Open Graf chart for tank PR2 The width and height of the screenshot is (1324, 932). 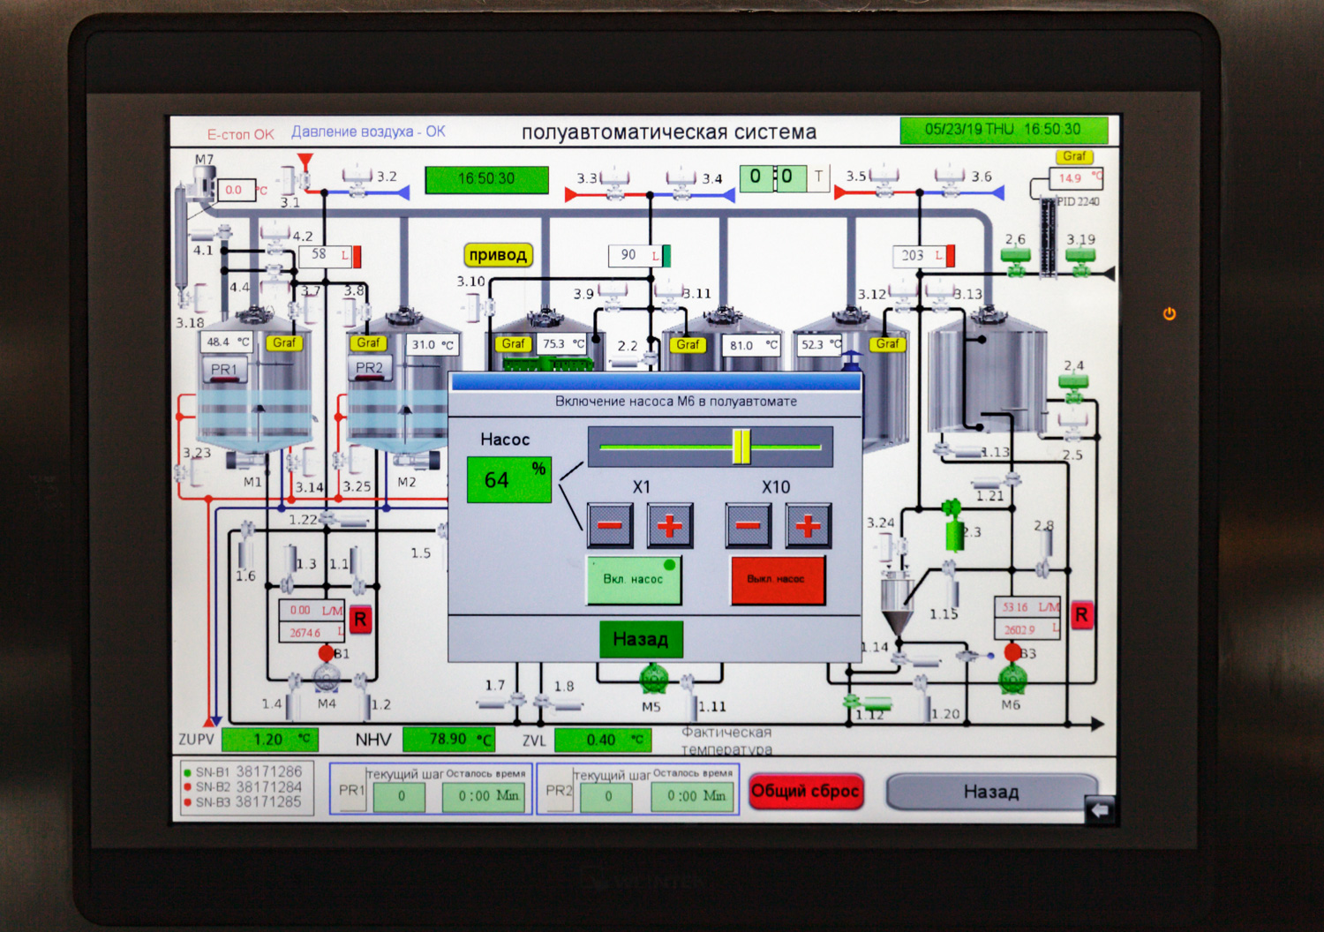point(368,342)
